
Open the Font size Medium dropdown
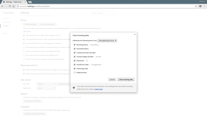[46, 84]
